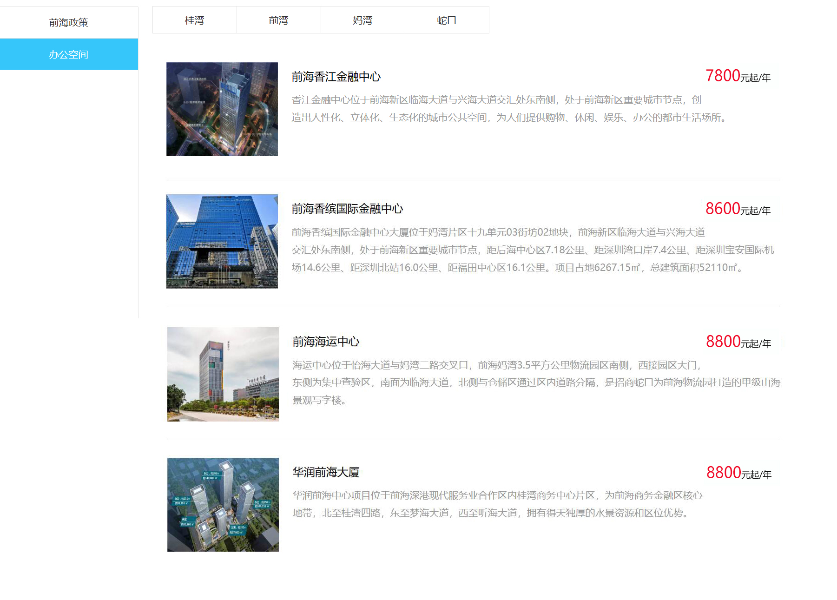This screenshot has height=600, width=837.
Task: Click the 7800元起/年 price label
Action: (738, 76)
